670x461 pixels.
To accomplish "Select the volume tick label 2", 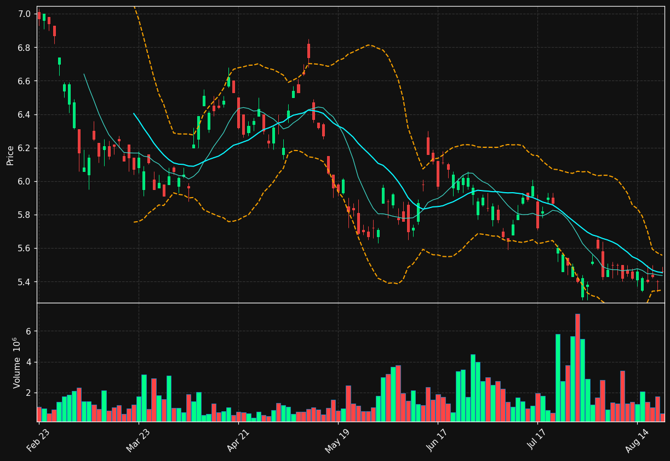I will tap(29, 393).
